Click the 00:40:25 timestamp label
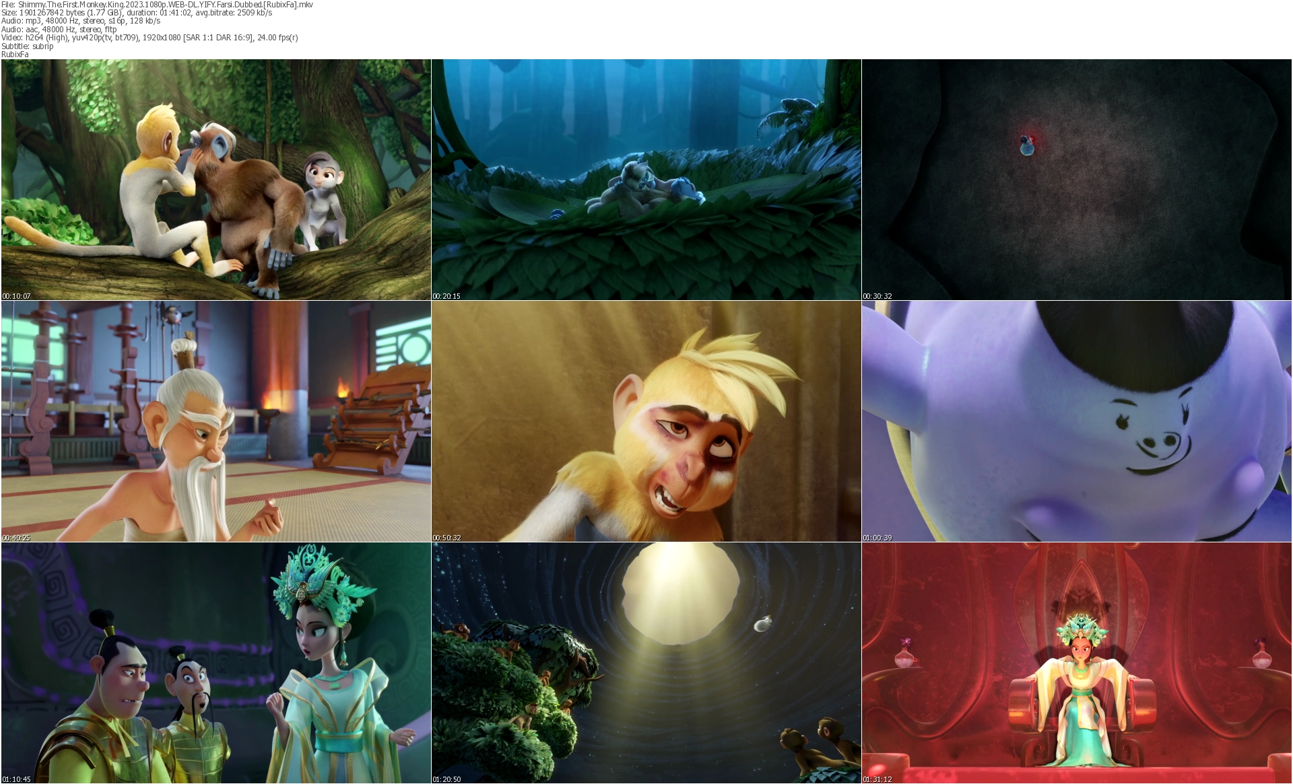Image resolution: width=1293 pixels, height=784 pixels. point(16,538)
